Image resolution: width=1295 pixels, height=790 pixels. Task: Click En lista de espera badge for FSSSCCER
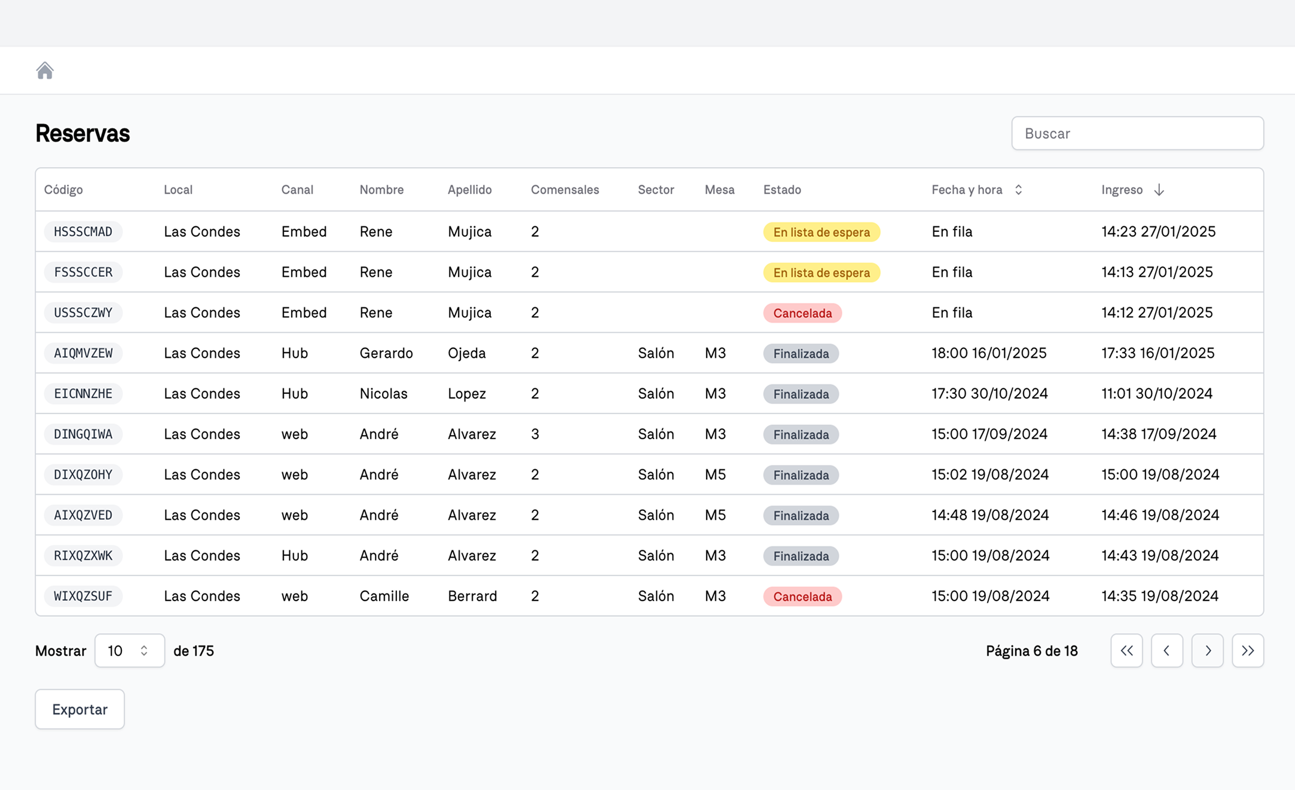coord(821,272)
